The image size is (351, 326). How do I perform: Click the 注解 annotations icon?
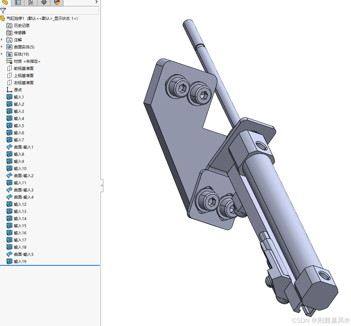click(x=9, y=40)
